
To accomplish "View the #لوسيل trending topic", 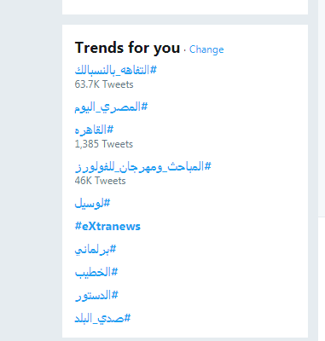I will click(x=92, y=203).
